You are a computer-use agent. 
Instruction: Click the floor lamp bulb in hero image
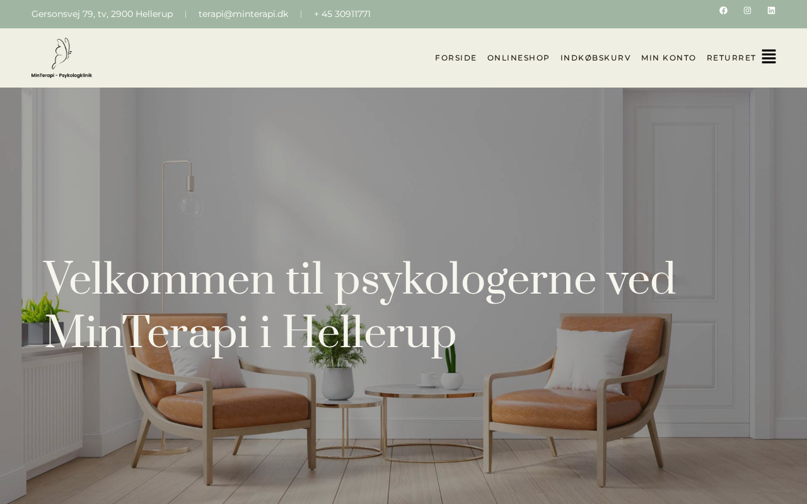click(x=190, y=203)
